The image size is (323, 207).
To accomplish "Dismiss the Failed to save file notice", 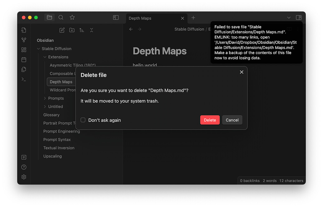I will tap(257, 42).
